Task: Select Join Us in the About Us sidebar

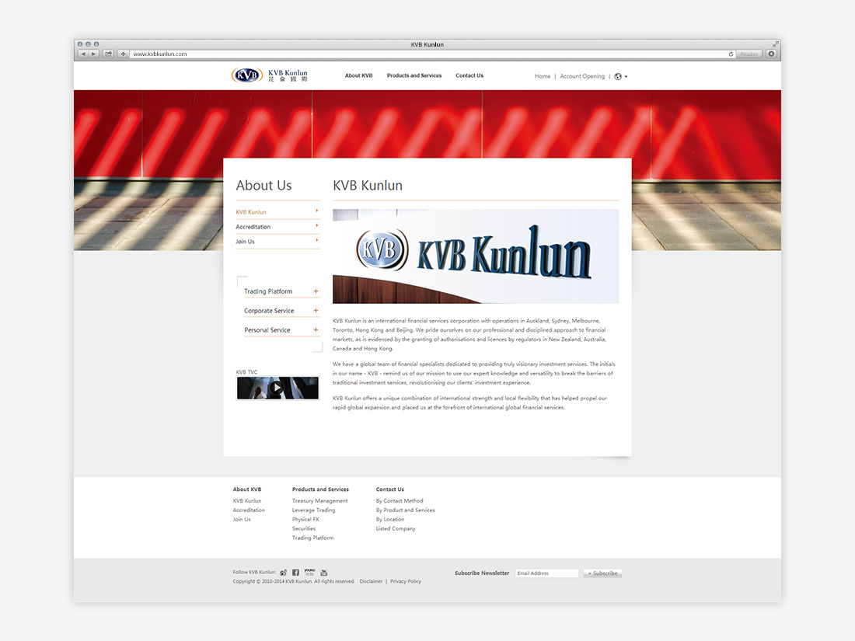Action: [245, 242]
